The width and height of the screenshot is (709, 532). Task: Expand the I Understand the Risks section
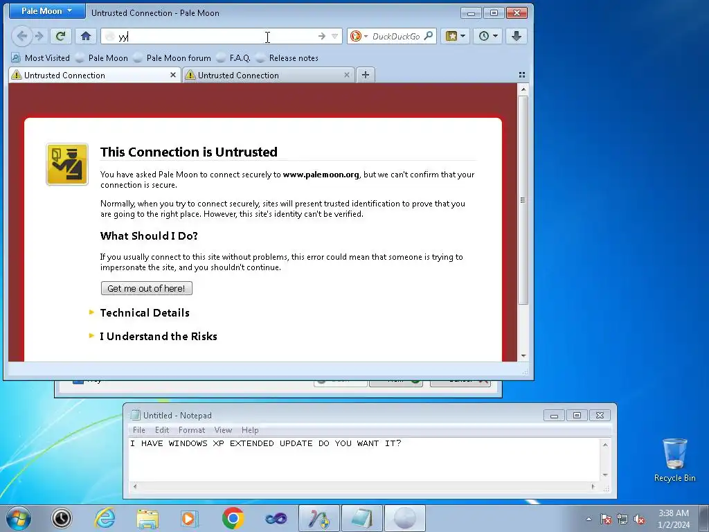click(x=159, y=336)
